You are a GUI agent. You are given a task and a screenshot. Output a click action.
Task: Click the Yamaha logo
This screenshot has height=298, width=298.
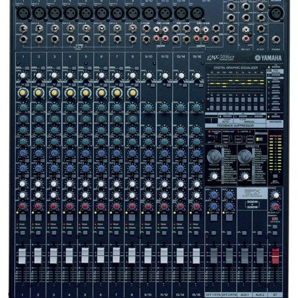268,58
